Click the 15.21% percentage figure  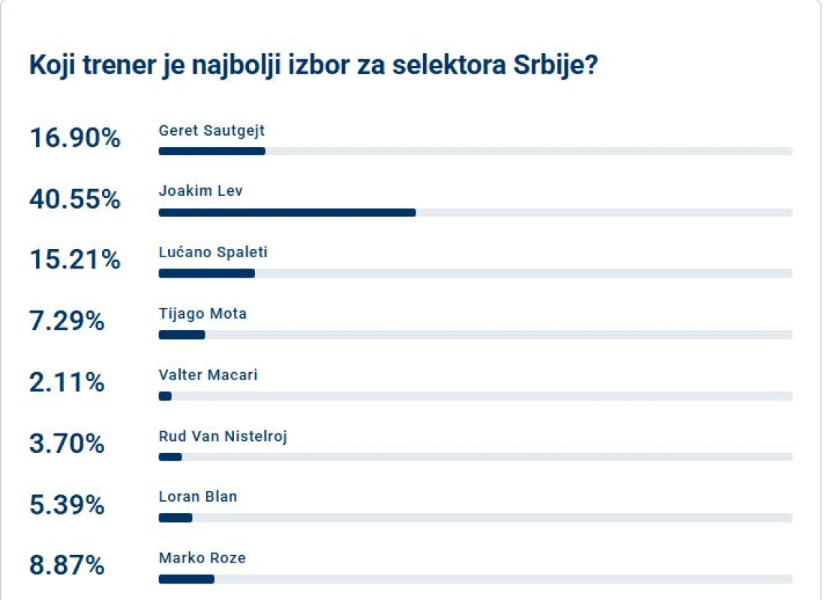[75, 260]
